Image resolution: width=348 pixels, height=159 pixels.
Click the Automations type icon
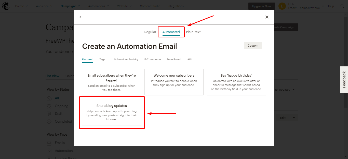pyautogui.click(x=49, y=151)
